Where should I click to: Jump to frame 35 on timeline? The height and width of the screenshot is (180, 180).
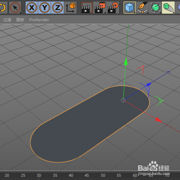[x=55, y=175]
